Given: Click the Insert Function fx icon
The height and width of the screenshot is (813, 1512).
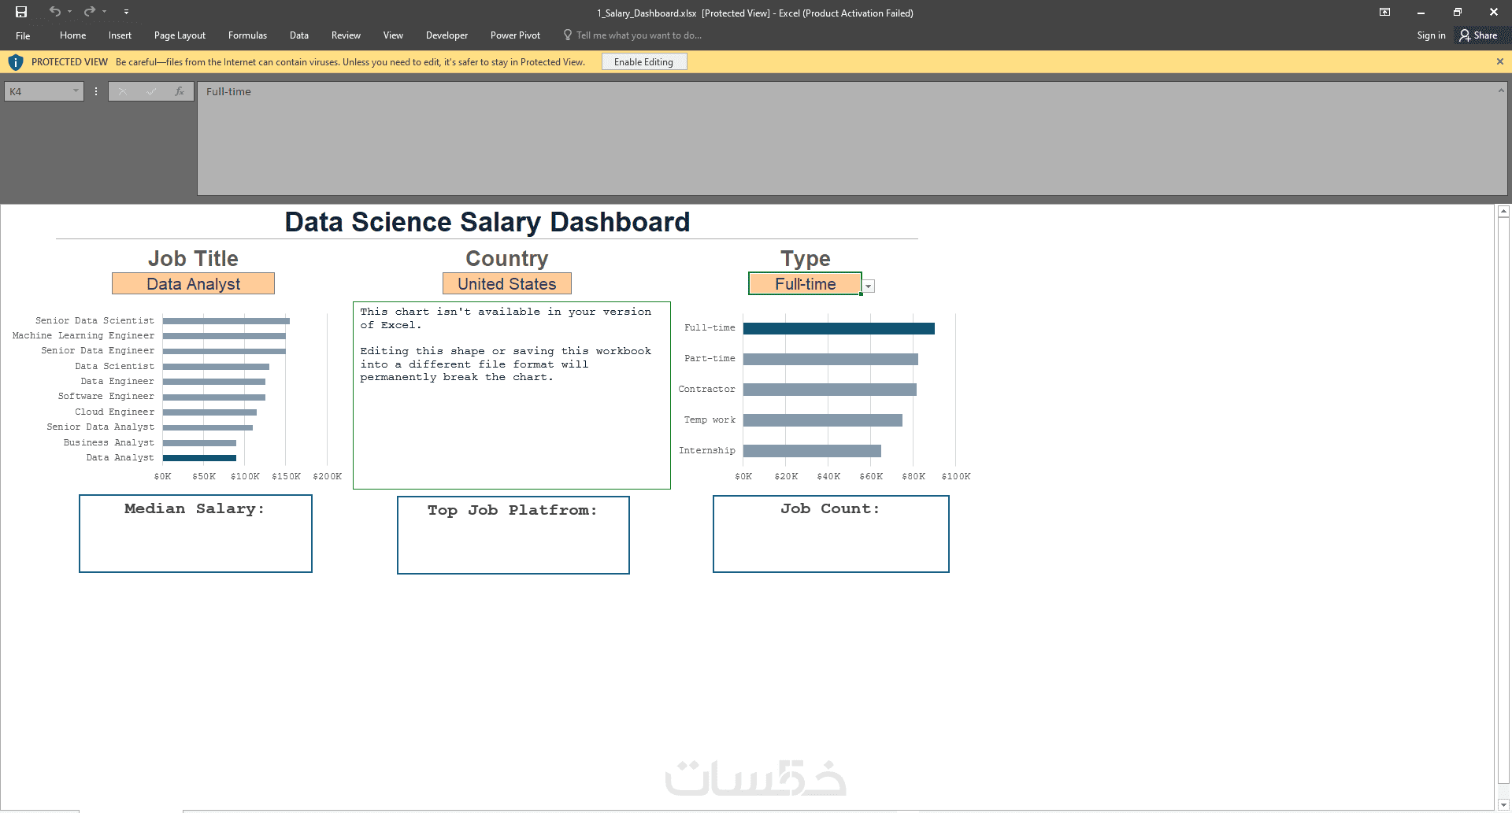Looking at the screenshot, I should point(180,91).
